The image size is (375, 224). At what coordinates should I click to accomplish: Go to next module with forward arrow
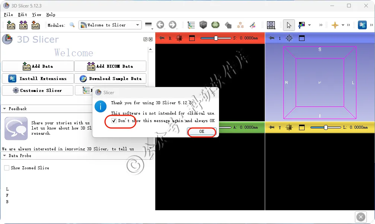pyautogui.click(x=172, y=25)
